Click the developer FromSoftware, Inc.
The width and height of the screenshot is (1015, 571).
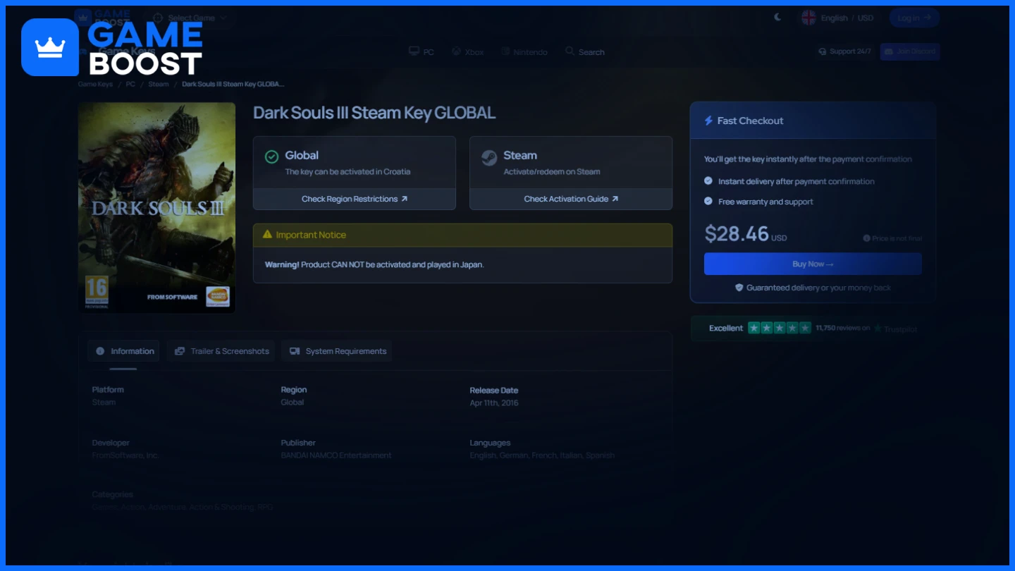pos(125,455)
